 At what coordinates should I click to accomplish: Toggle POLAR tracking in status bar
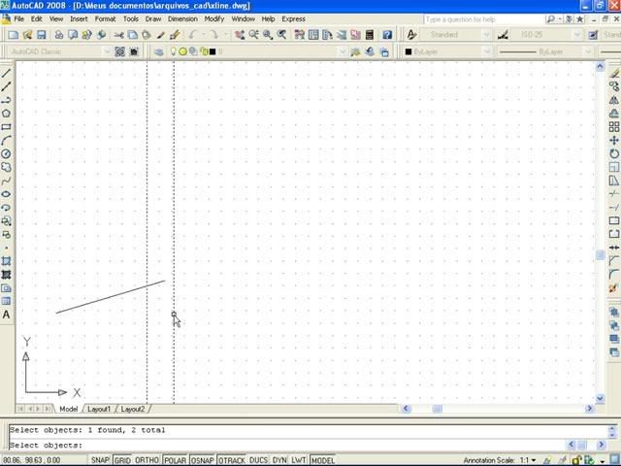(175, 460)
